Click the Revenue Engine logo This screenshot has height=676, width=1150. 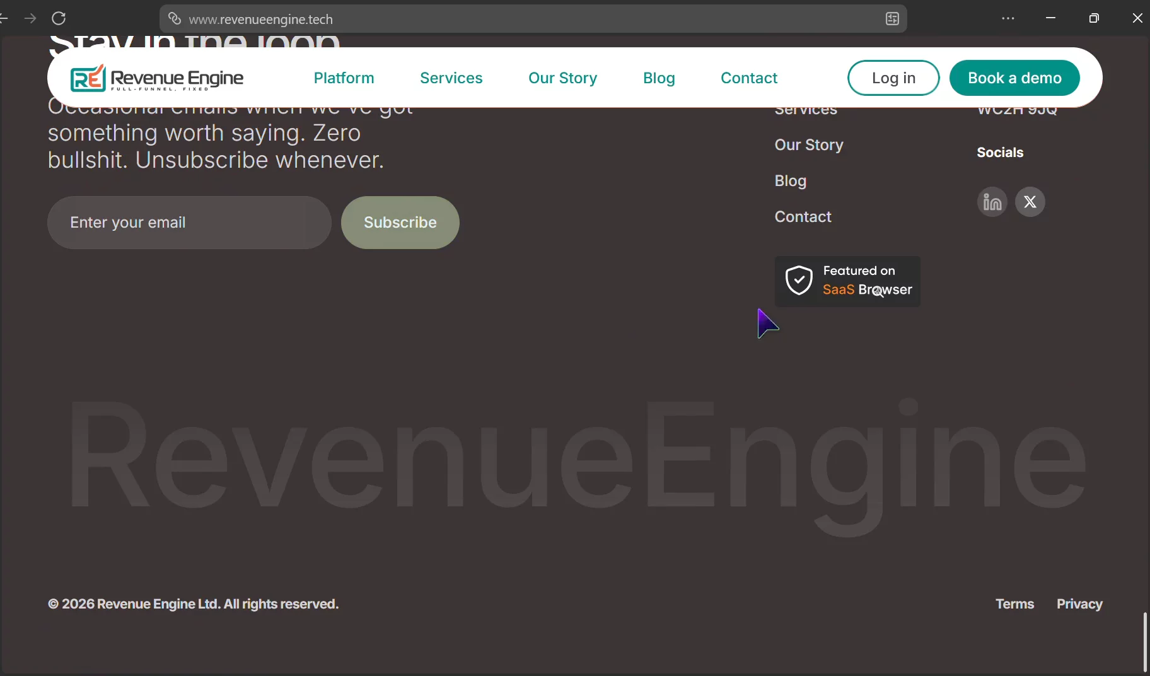(156, 78)
